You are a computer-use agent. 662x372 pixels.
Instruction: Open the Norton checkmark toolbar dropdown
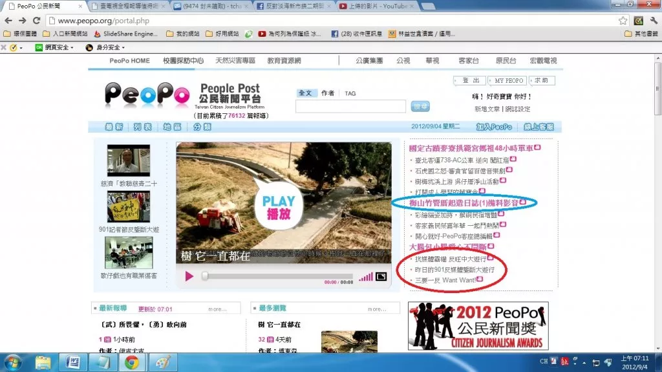click(x=16, y=47)
